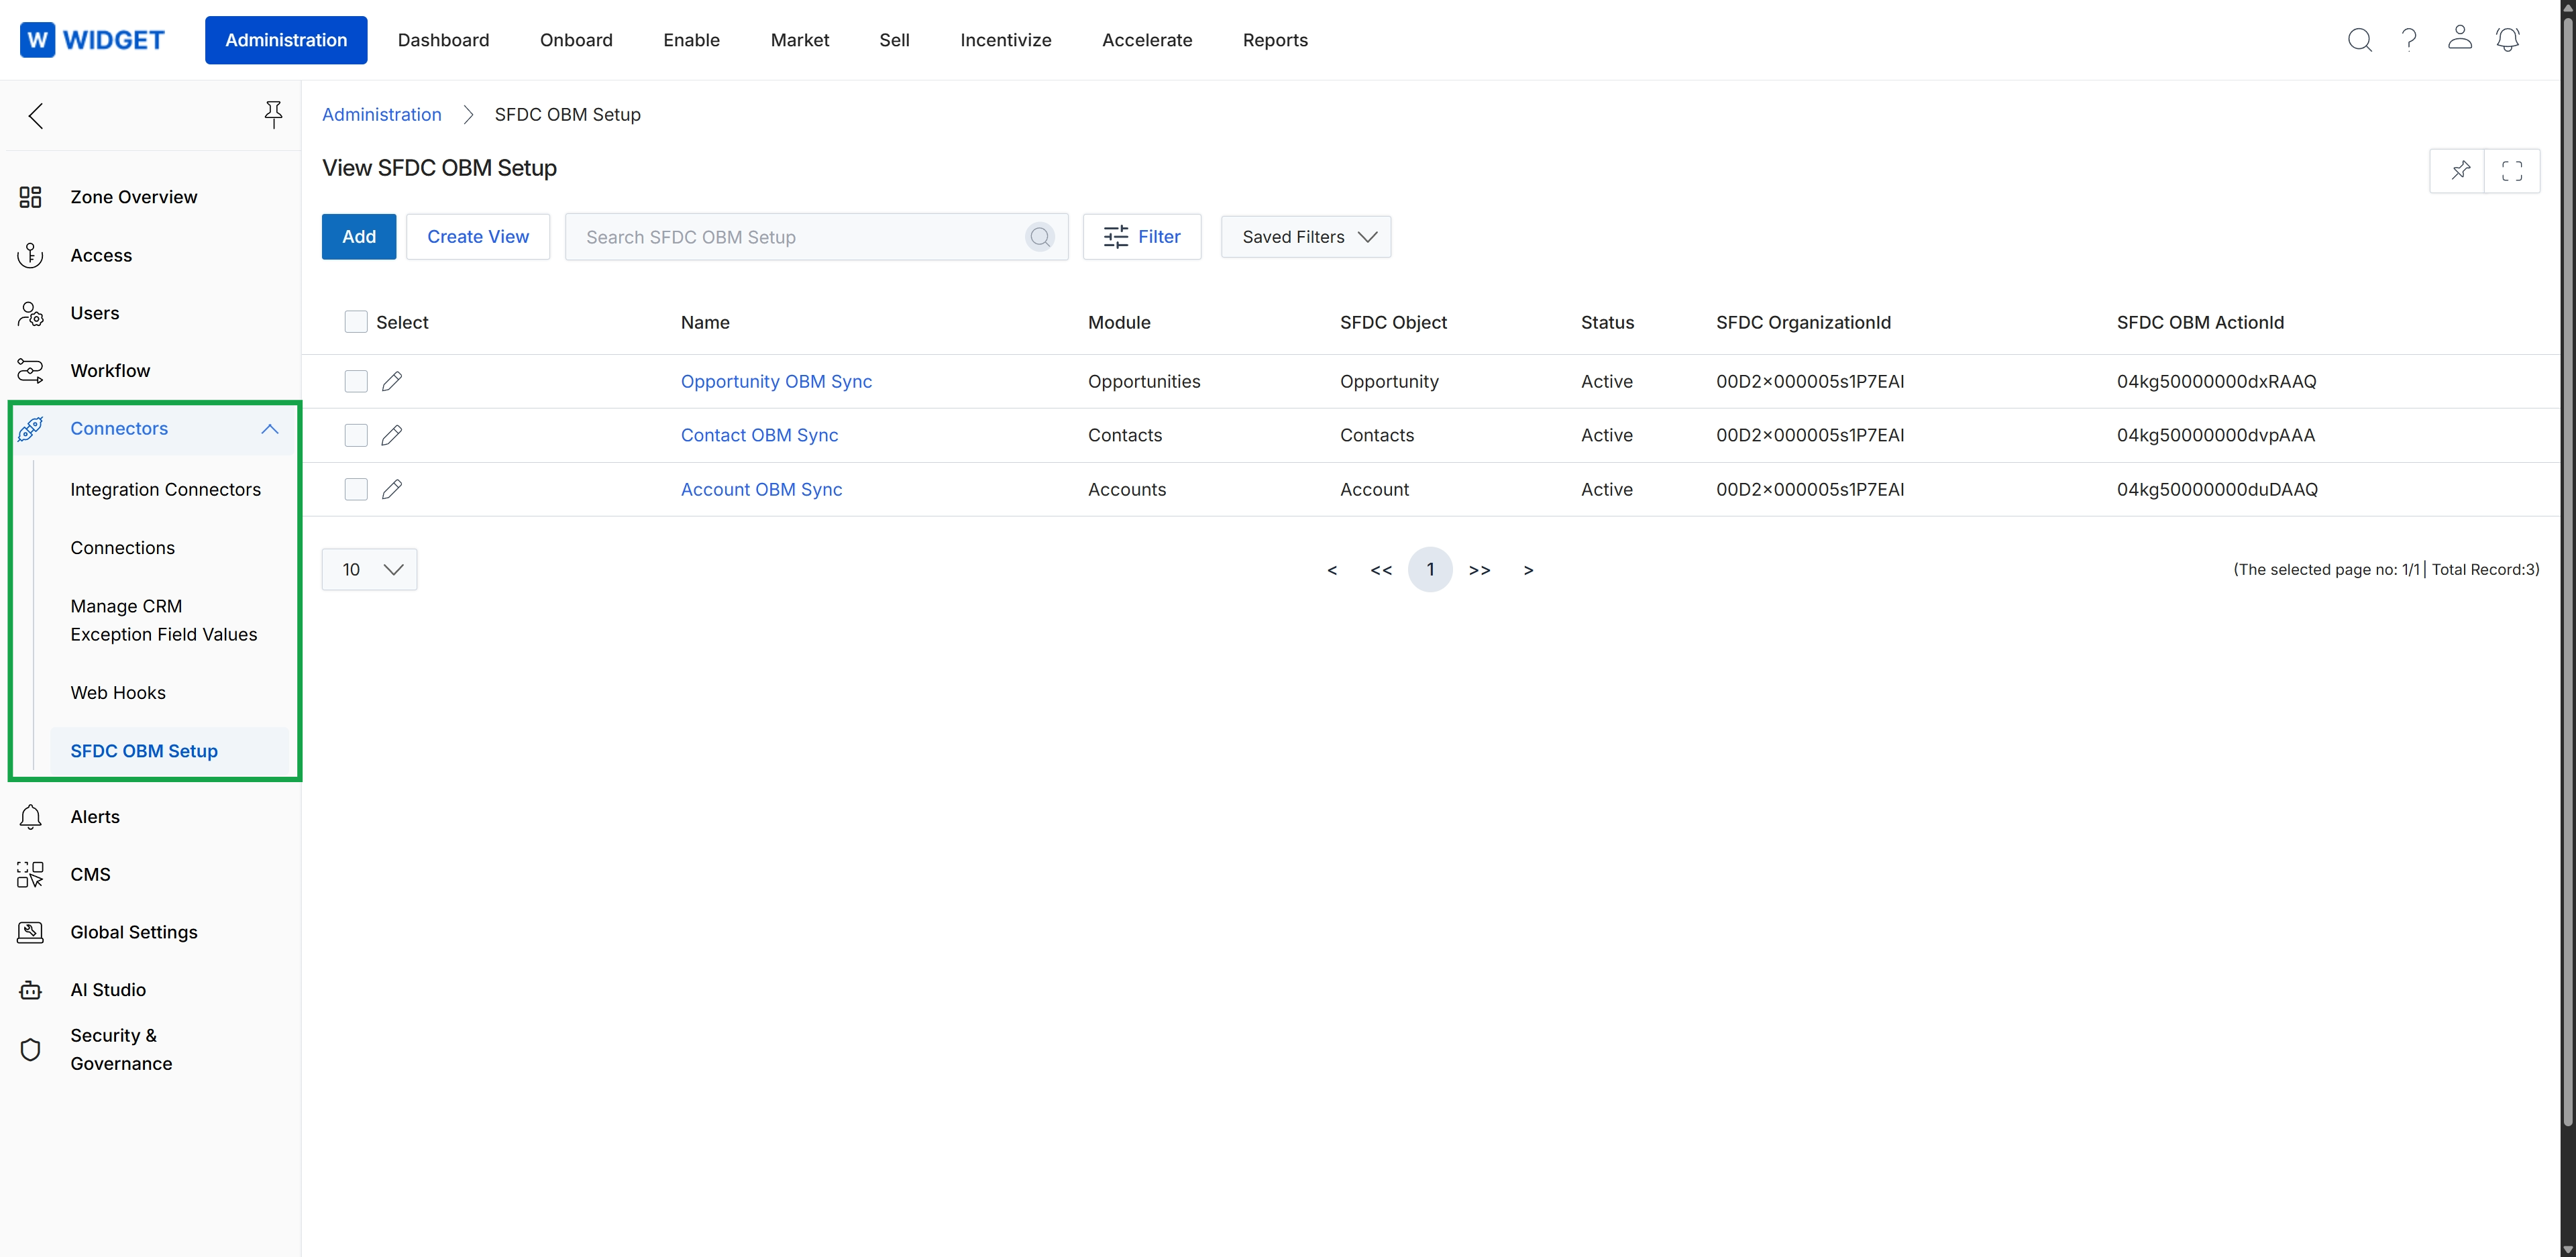The image size is (2576, 1257).
Task: Click the Security & Governance shield icon
Action: pos(30,1050)
